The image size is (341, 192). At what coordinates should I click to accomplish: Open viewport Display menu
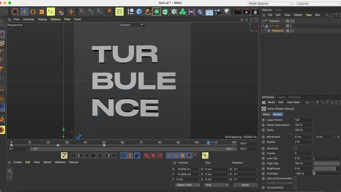coord(43,19)
